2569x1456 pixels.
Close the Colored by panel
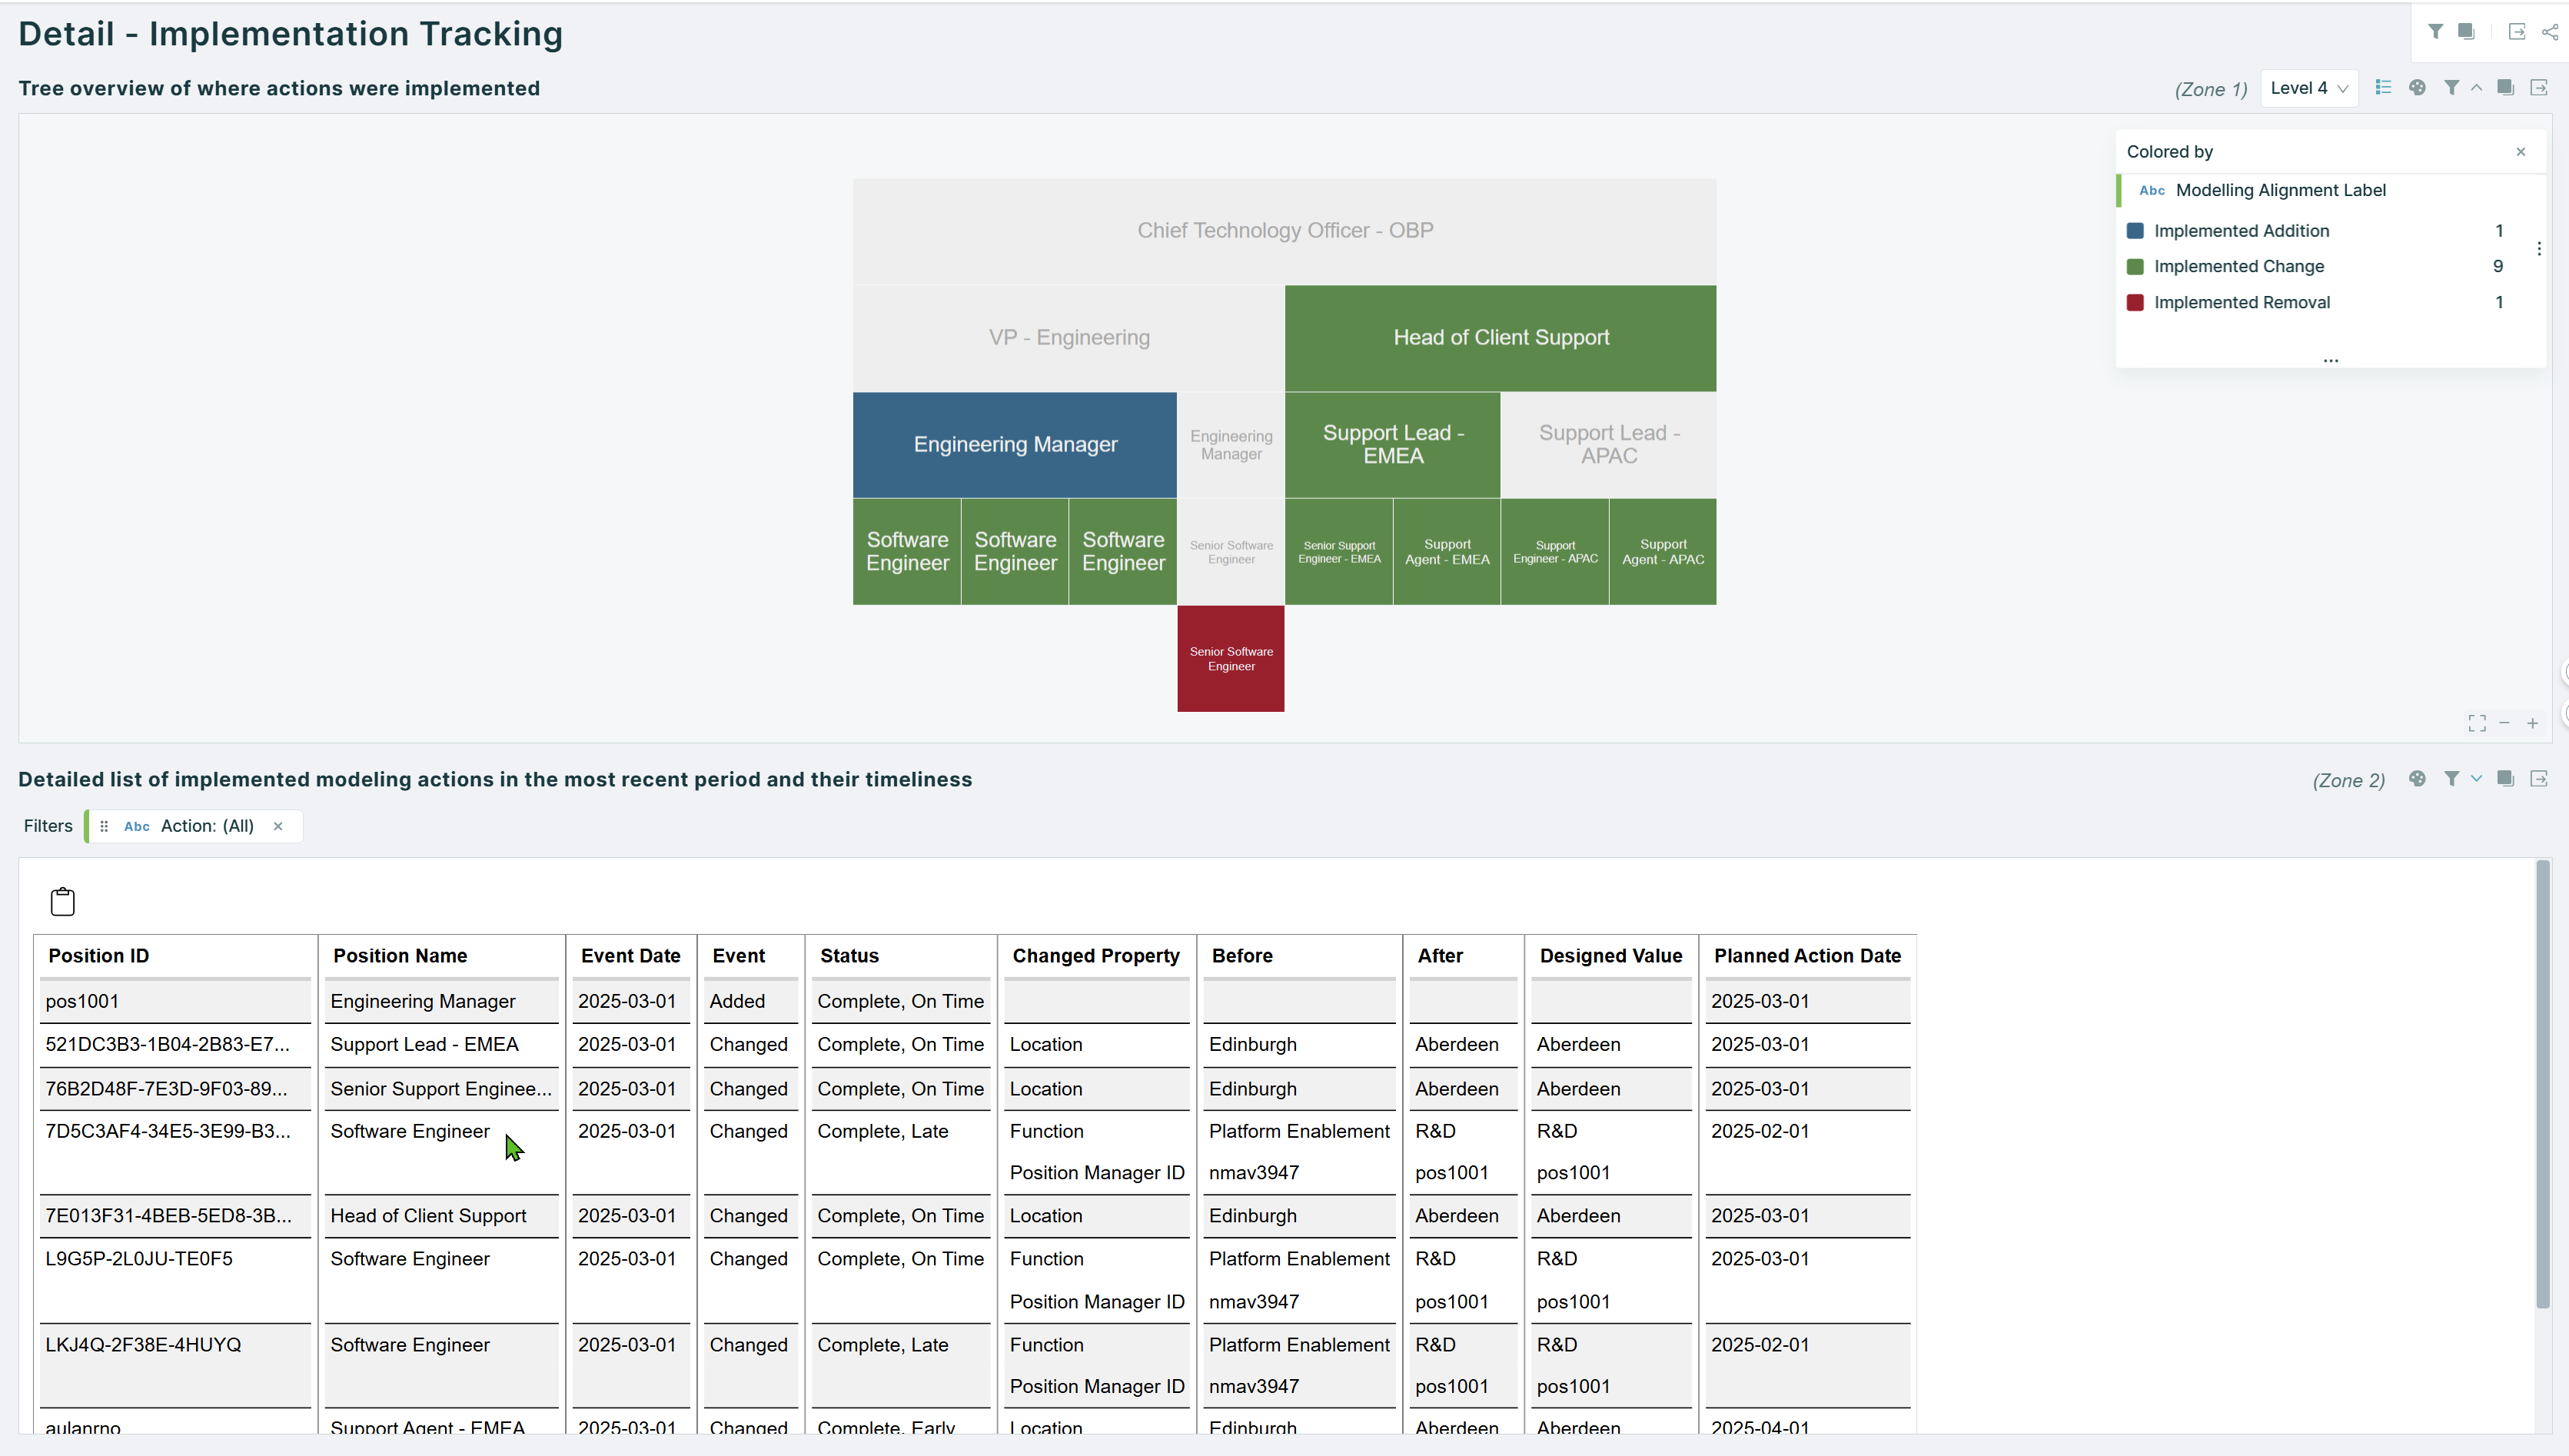pyautogui.click(x=2521, y=151)
